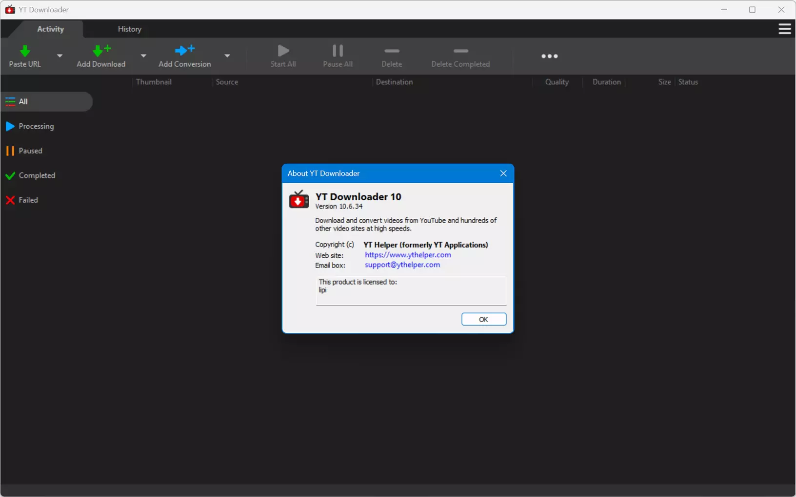Open the three-dots more options icon

point(550,56)
